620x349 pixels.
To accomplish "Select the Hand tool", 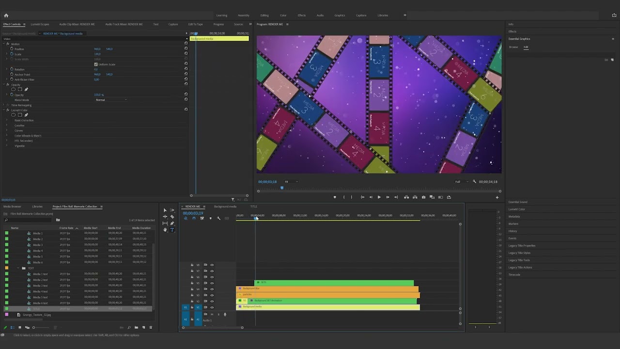I will point(165,230).
